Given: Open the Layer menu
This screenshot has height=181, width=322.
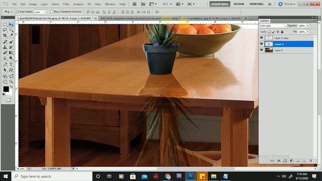Looking at the screenshot, I should pyautogui.click(x=44, y=4).
